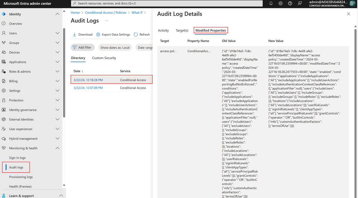The width and height of the screenshot is (358, 198).
Task: Focus the search resources, services, and docs box
Action: (167, 3)
